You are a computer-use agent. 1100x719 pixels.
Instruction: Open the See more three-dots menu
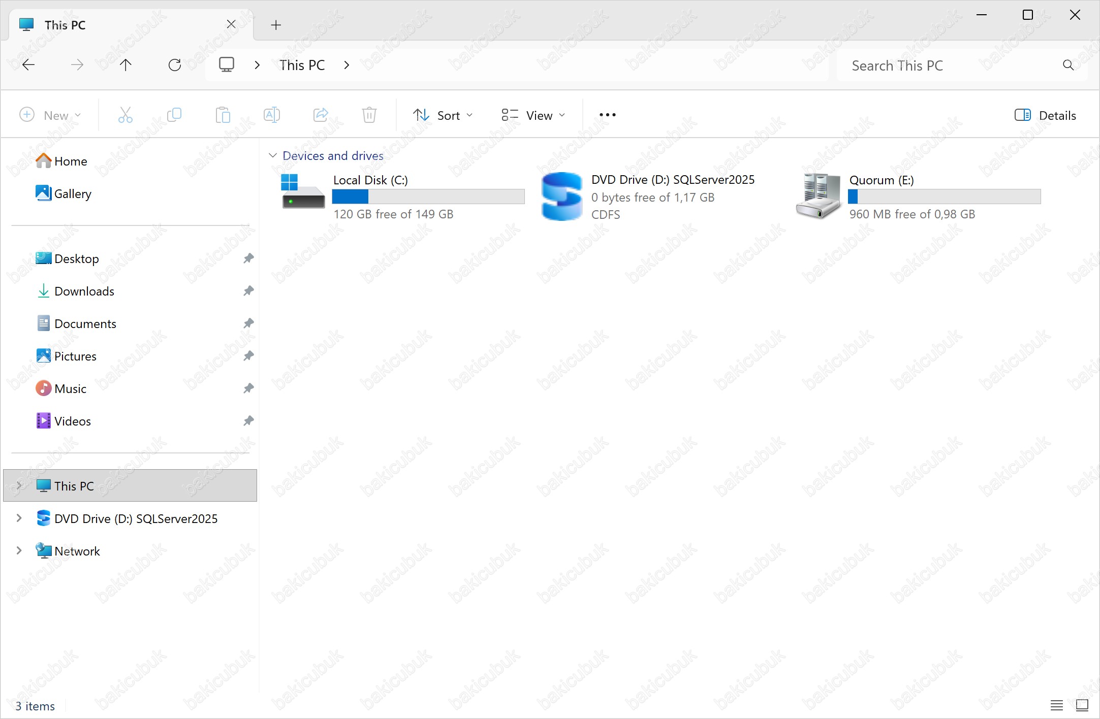[x=607, y=115]
